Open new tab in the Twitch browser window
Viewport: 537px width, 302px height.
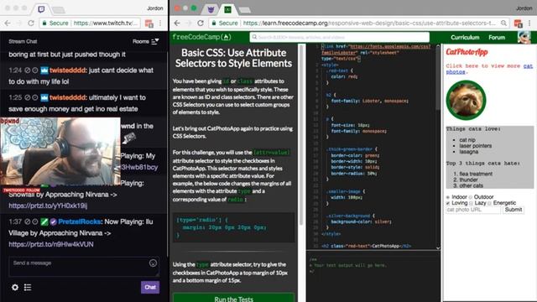pos(58,10)
